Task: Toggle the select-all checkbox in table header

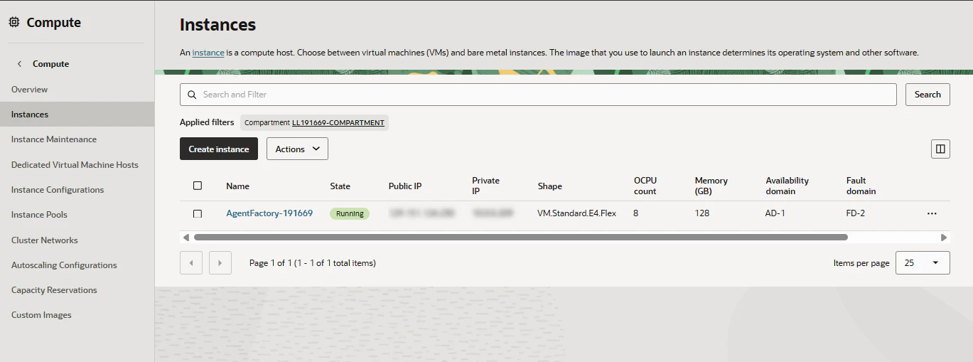Action: pyautogui.click(x=198, y=186)
